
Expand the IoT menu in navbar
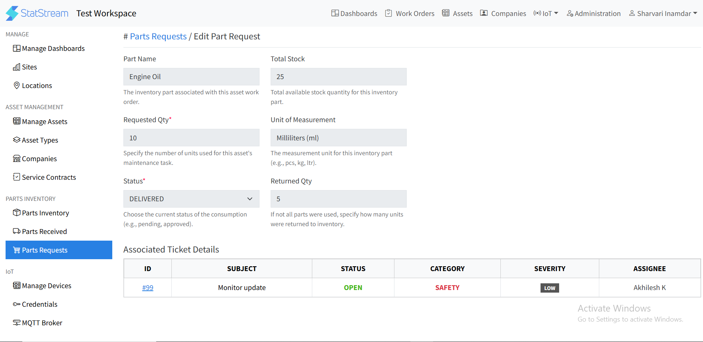(x=546, y=13)
